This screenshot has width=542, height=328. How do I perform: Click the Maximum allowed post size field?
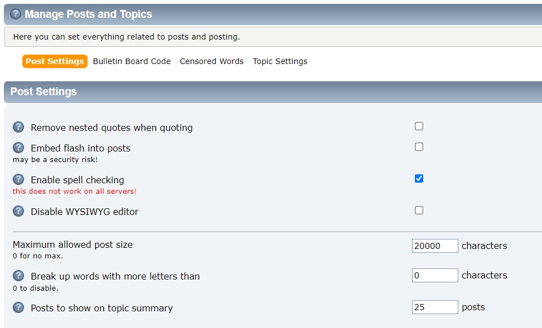coord(435,246)
